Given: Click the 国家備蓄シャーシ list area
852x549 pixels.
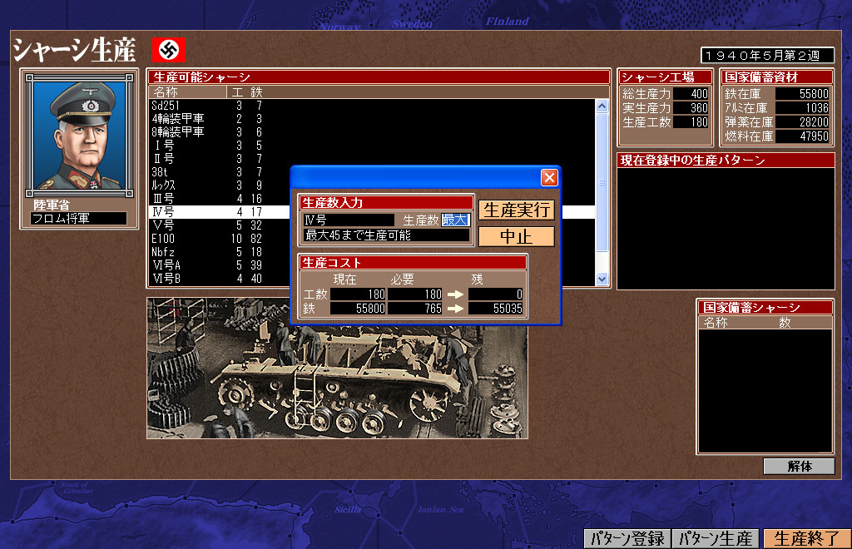Looking at the screenshot, I should (765, 390).
